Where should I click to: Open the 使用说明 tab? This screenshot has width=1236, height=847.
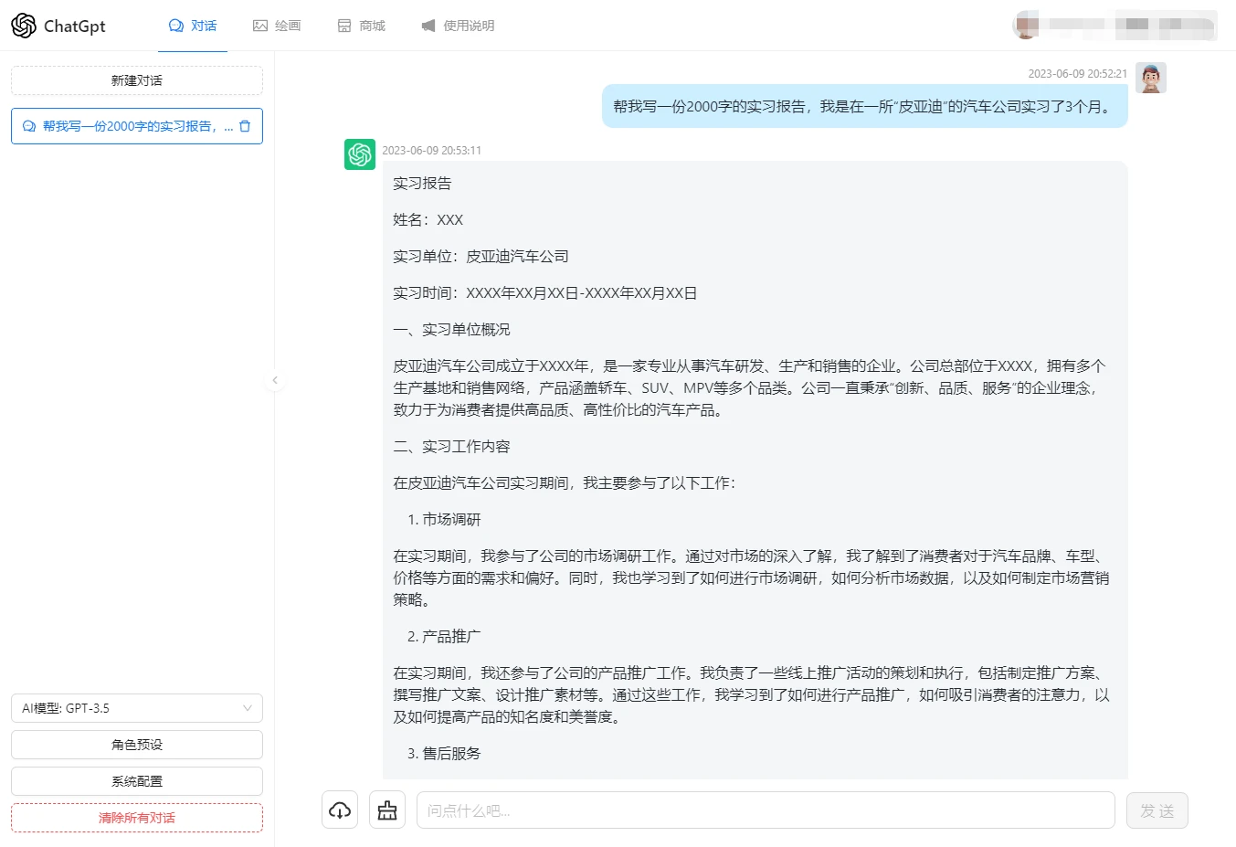(458, 26)
